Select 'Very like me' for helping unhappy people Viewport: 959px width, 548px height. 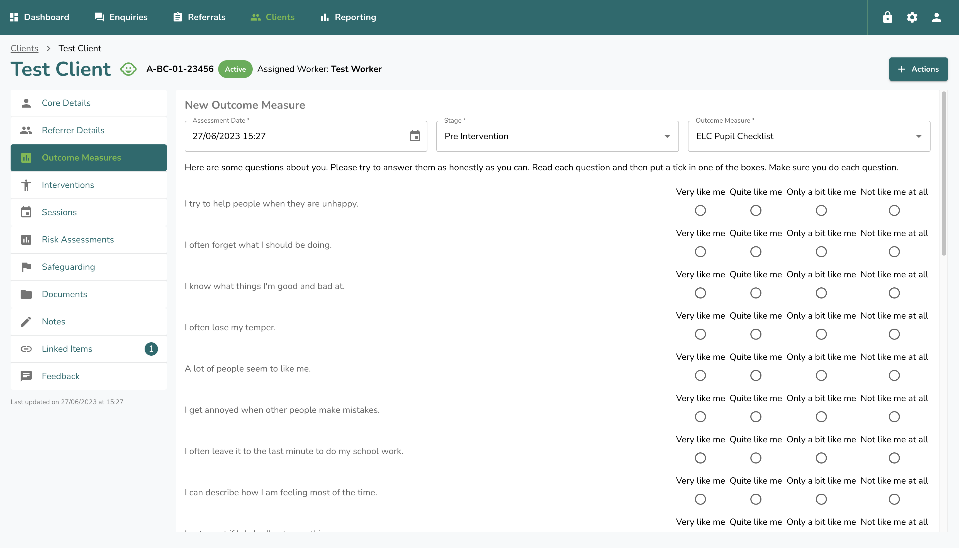click(700, 210)
